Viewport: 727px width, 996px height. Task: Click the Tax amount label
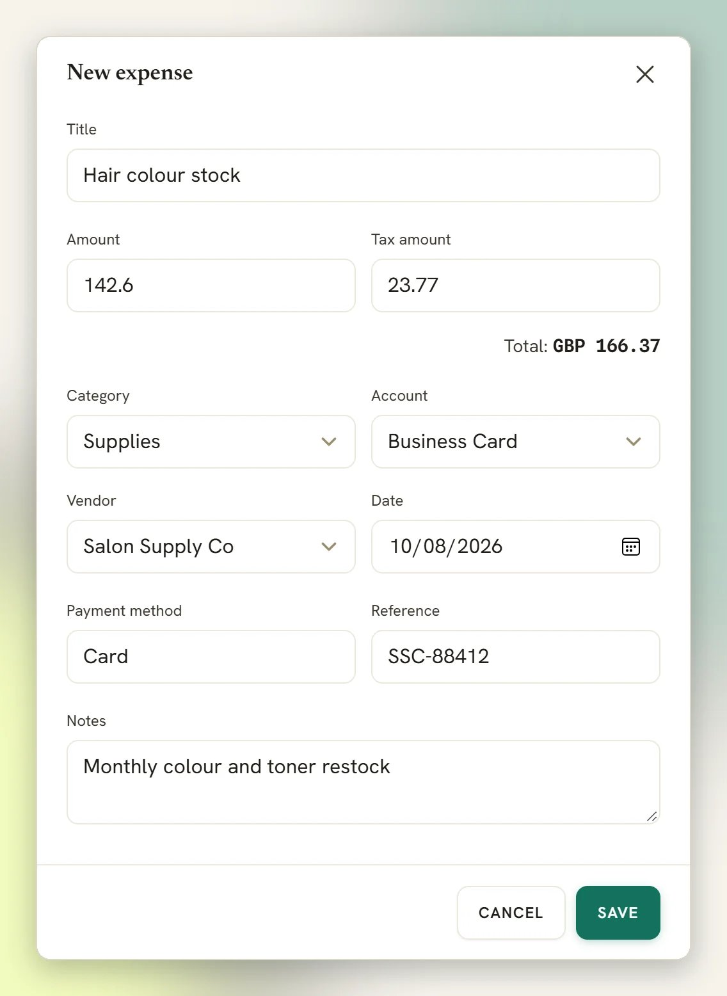tap(411, 239)
